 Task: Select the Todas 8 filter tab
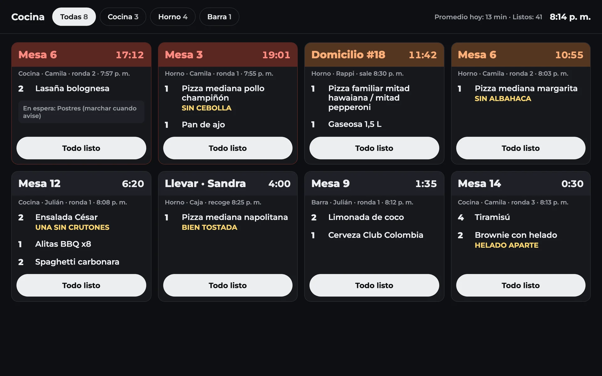[74, 17]
